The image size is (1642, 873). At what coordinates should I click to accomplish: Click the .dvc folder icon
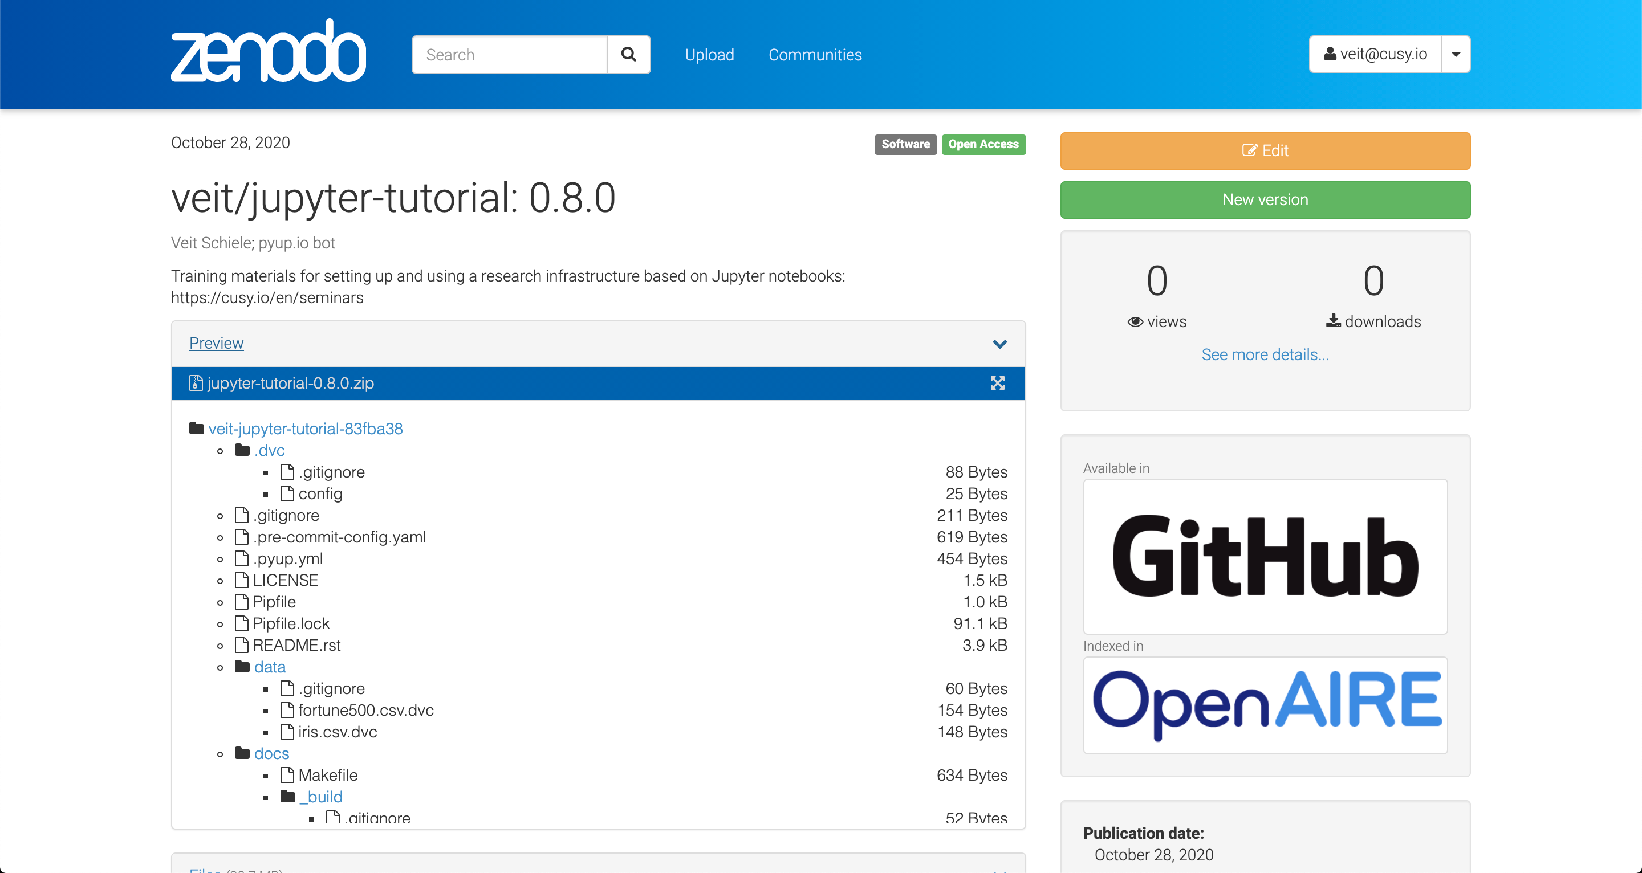point(242,450)
